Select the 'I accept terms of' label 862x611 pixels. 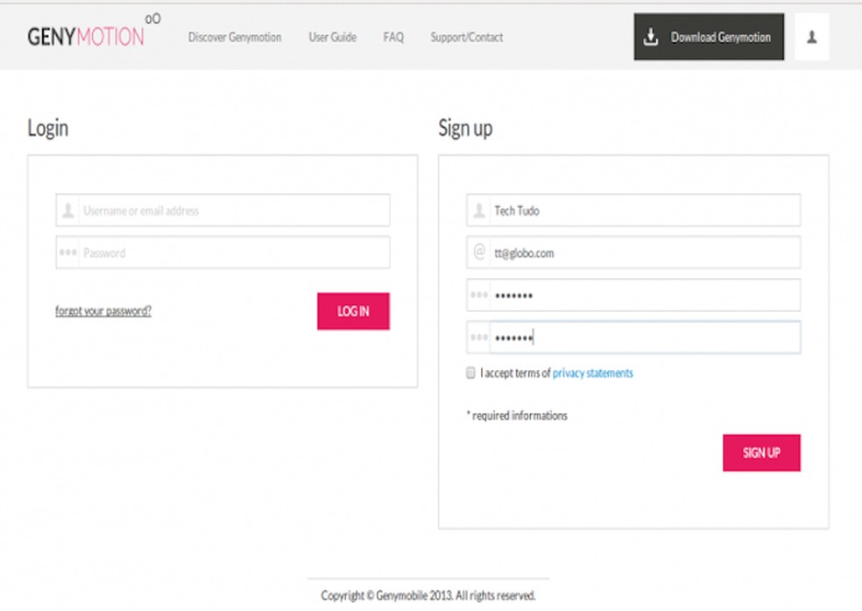(x=515, y=373)
